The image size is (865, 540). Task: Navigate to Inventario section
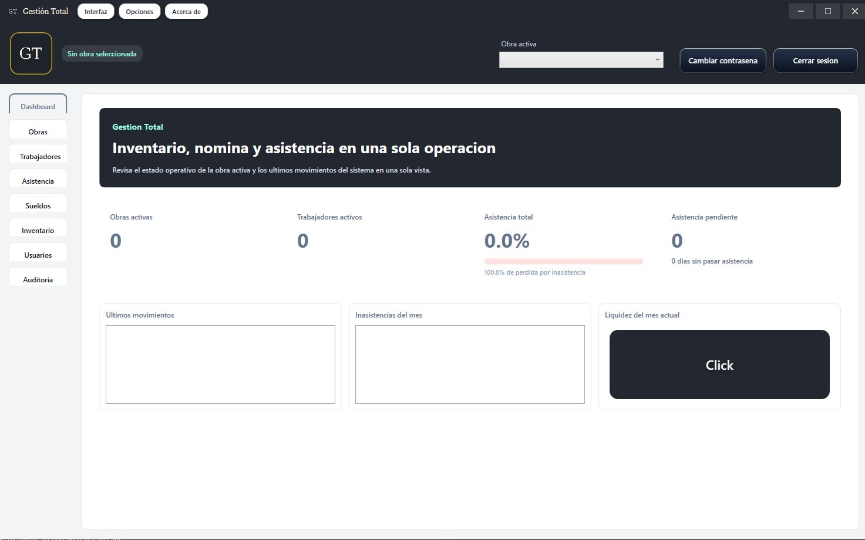pos(38,229)
